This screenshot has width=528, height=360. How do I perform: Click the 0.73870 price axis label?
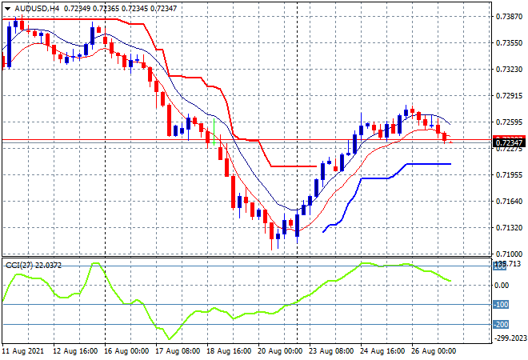(509, 16)
